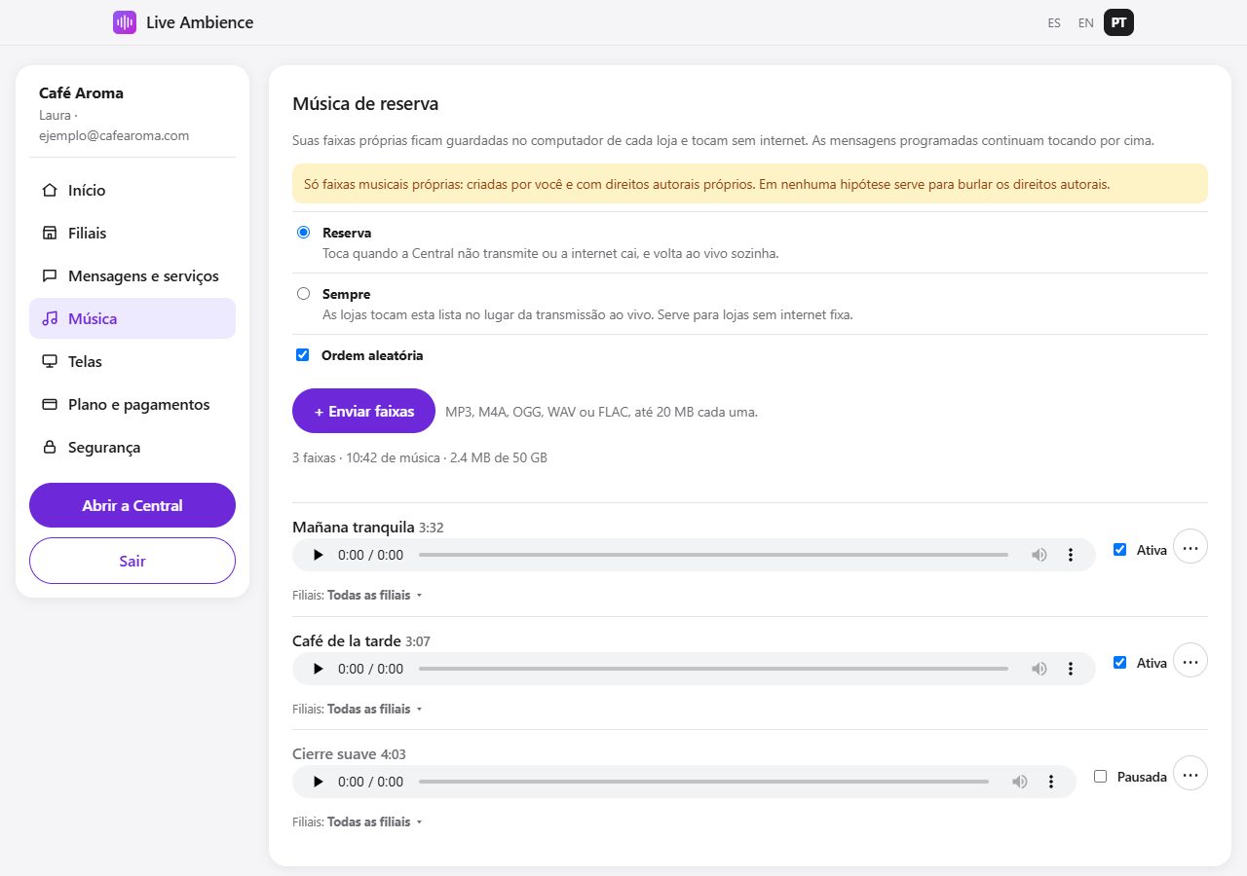Expand the Filiais dropdown under Cierre suave
This screenshot has height=876, width=1247.
374,821
